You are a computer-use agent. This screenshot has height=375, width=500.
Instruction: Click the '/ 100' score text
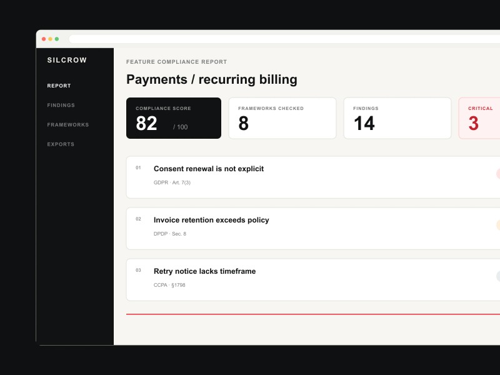tap(180, 127)
